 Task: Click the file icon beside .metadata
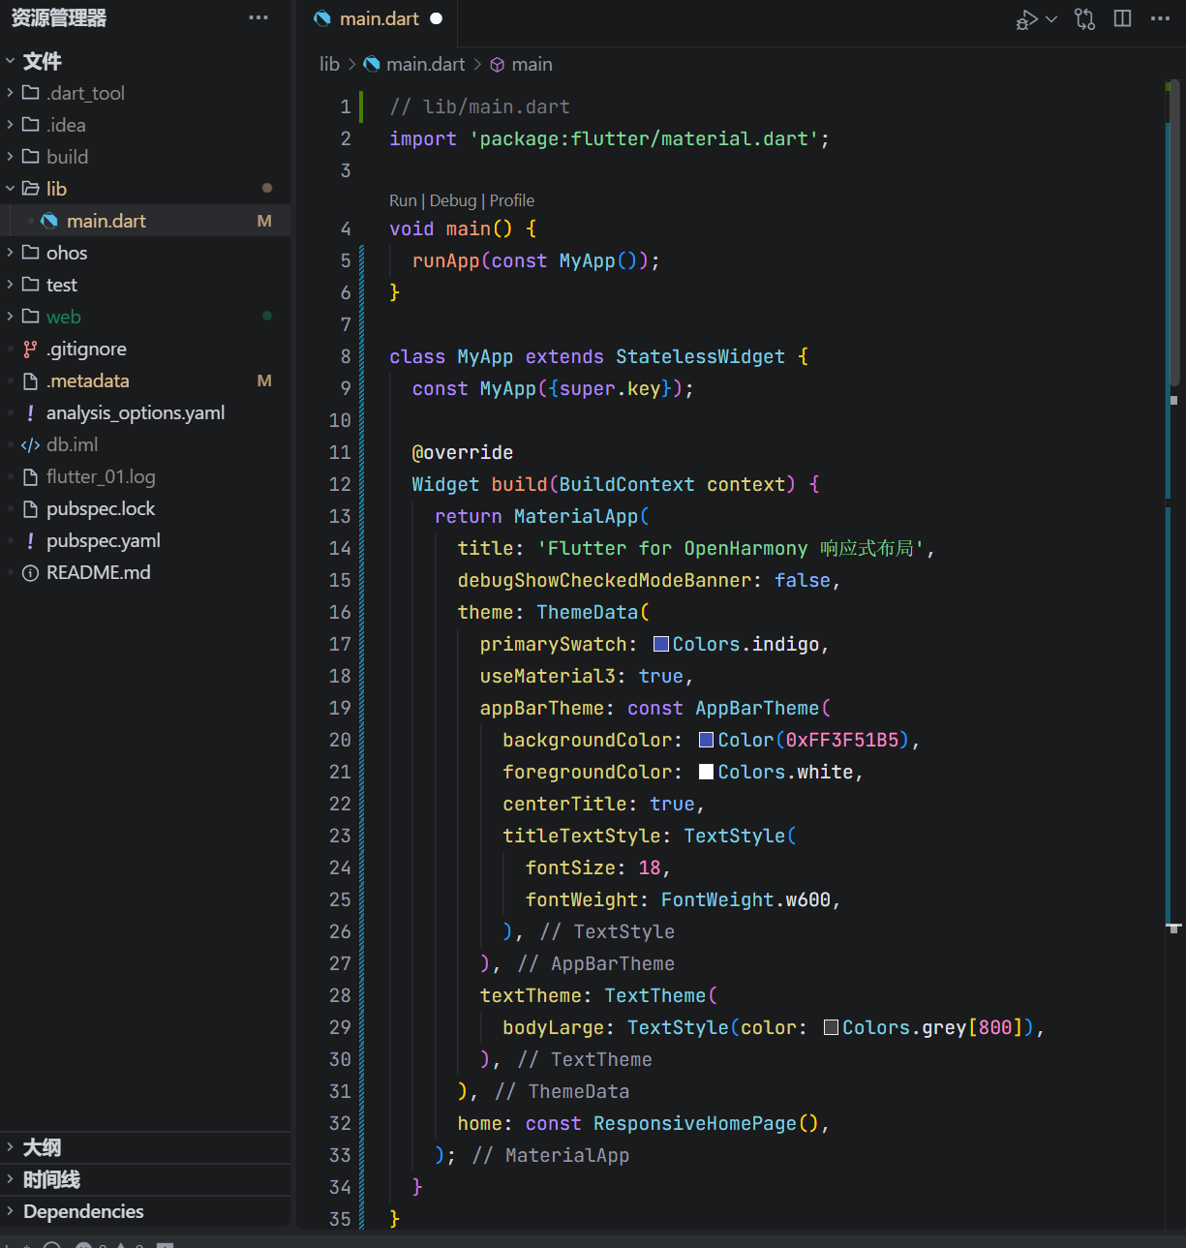pos(30,380)
